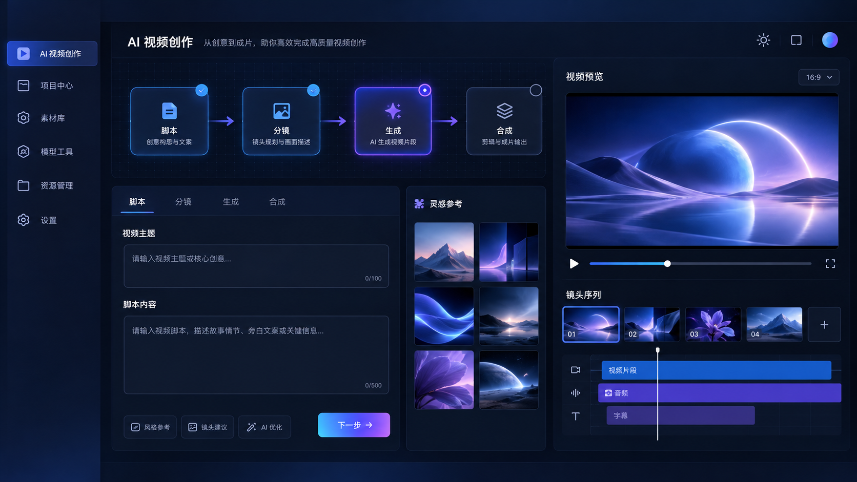Viewport: 857px width, 482px height.
Task: Click the AI 优化 button
Action: coord(264,427)
